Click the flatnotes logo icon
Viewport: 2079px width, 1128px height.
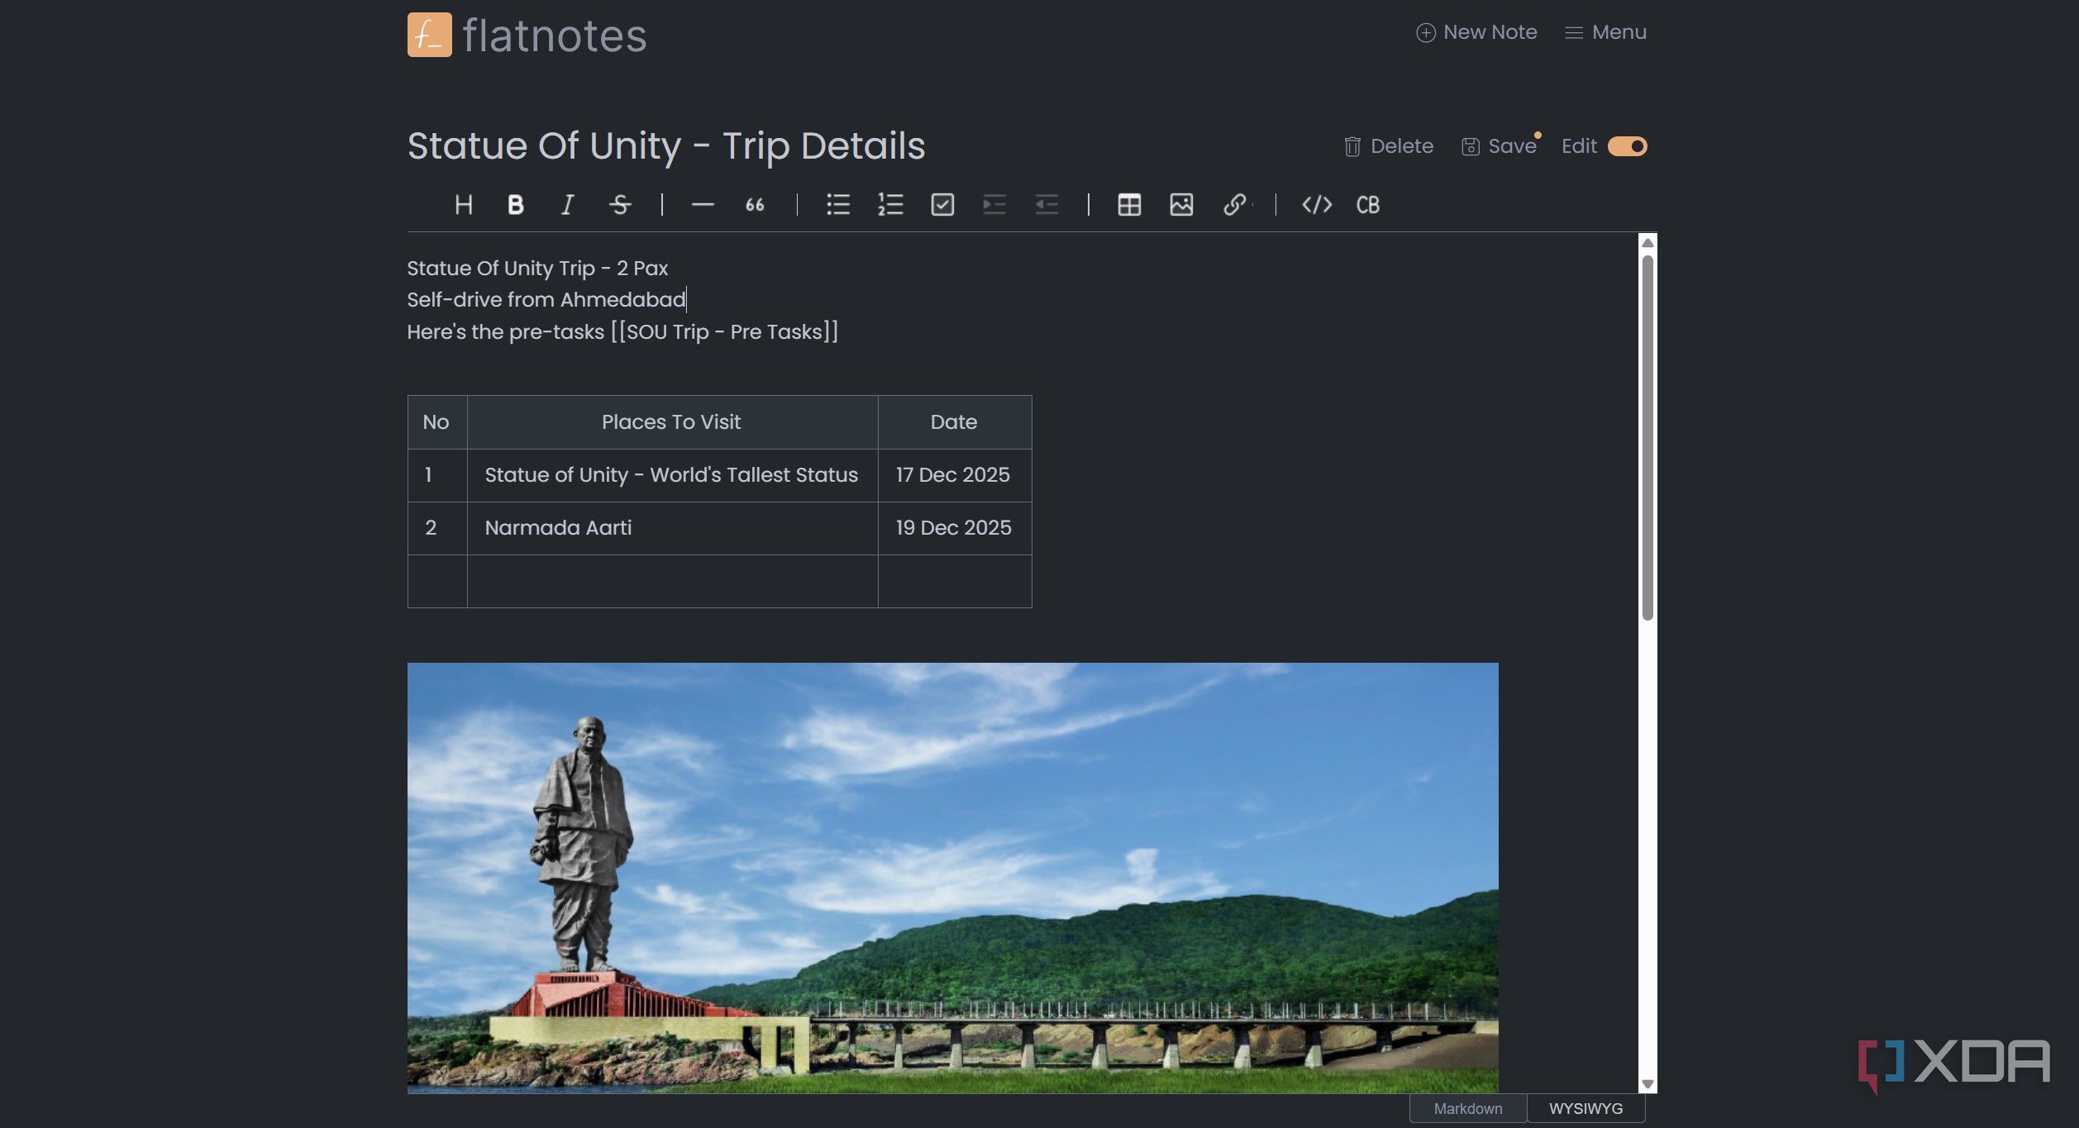pyautogui.click(x=430, y=35)
